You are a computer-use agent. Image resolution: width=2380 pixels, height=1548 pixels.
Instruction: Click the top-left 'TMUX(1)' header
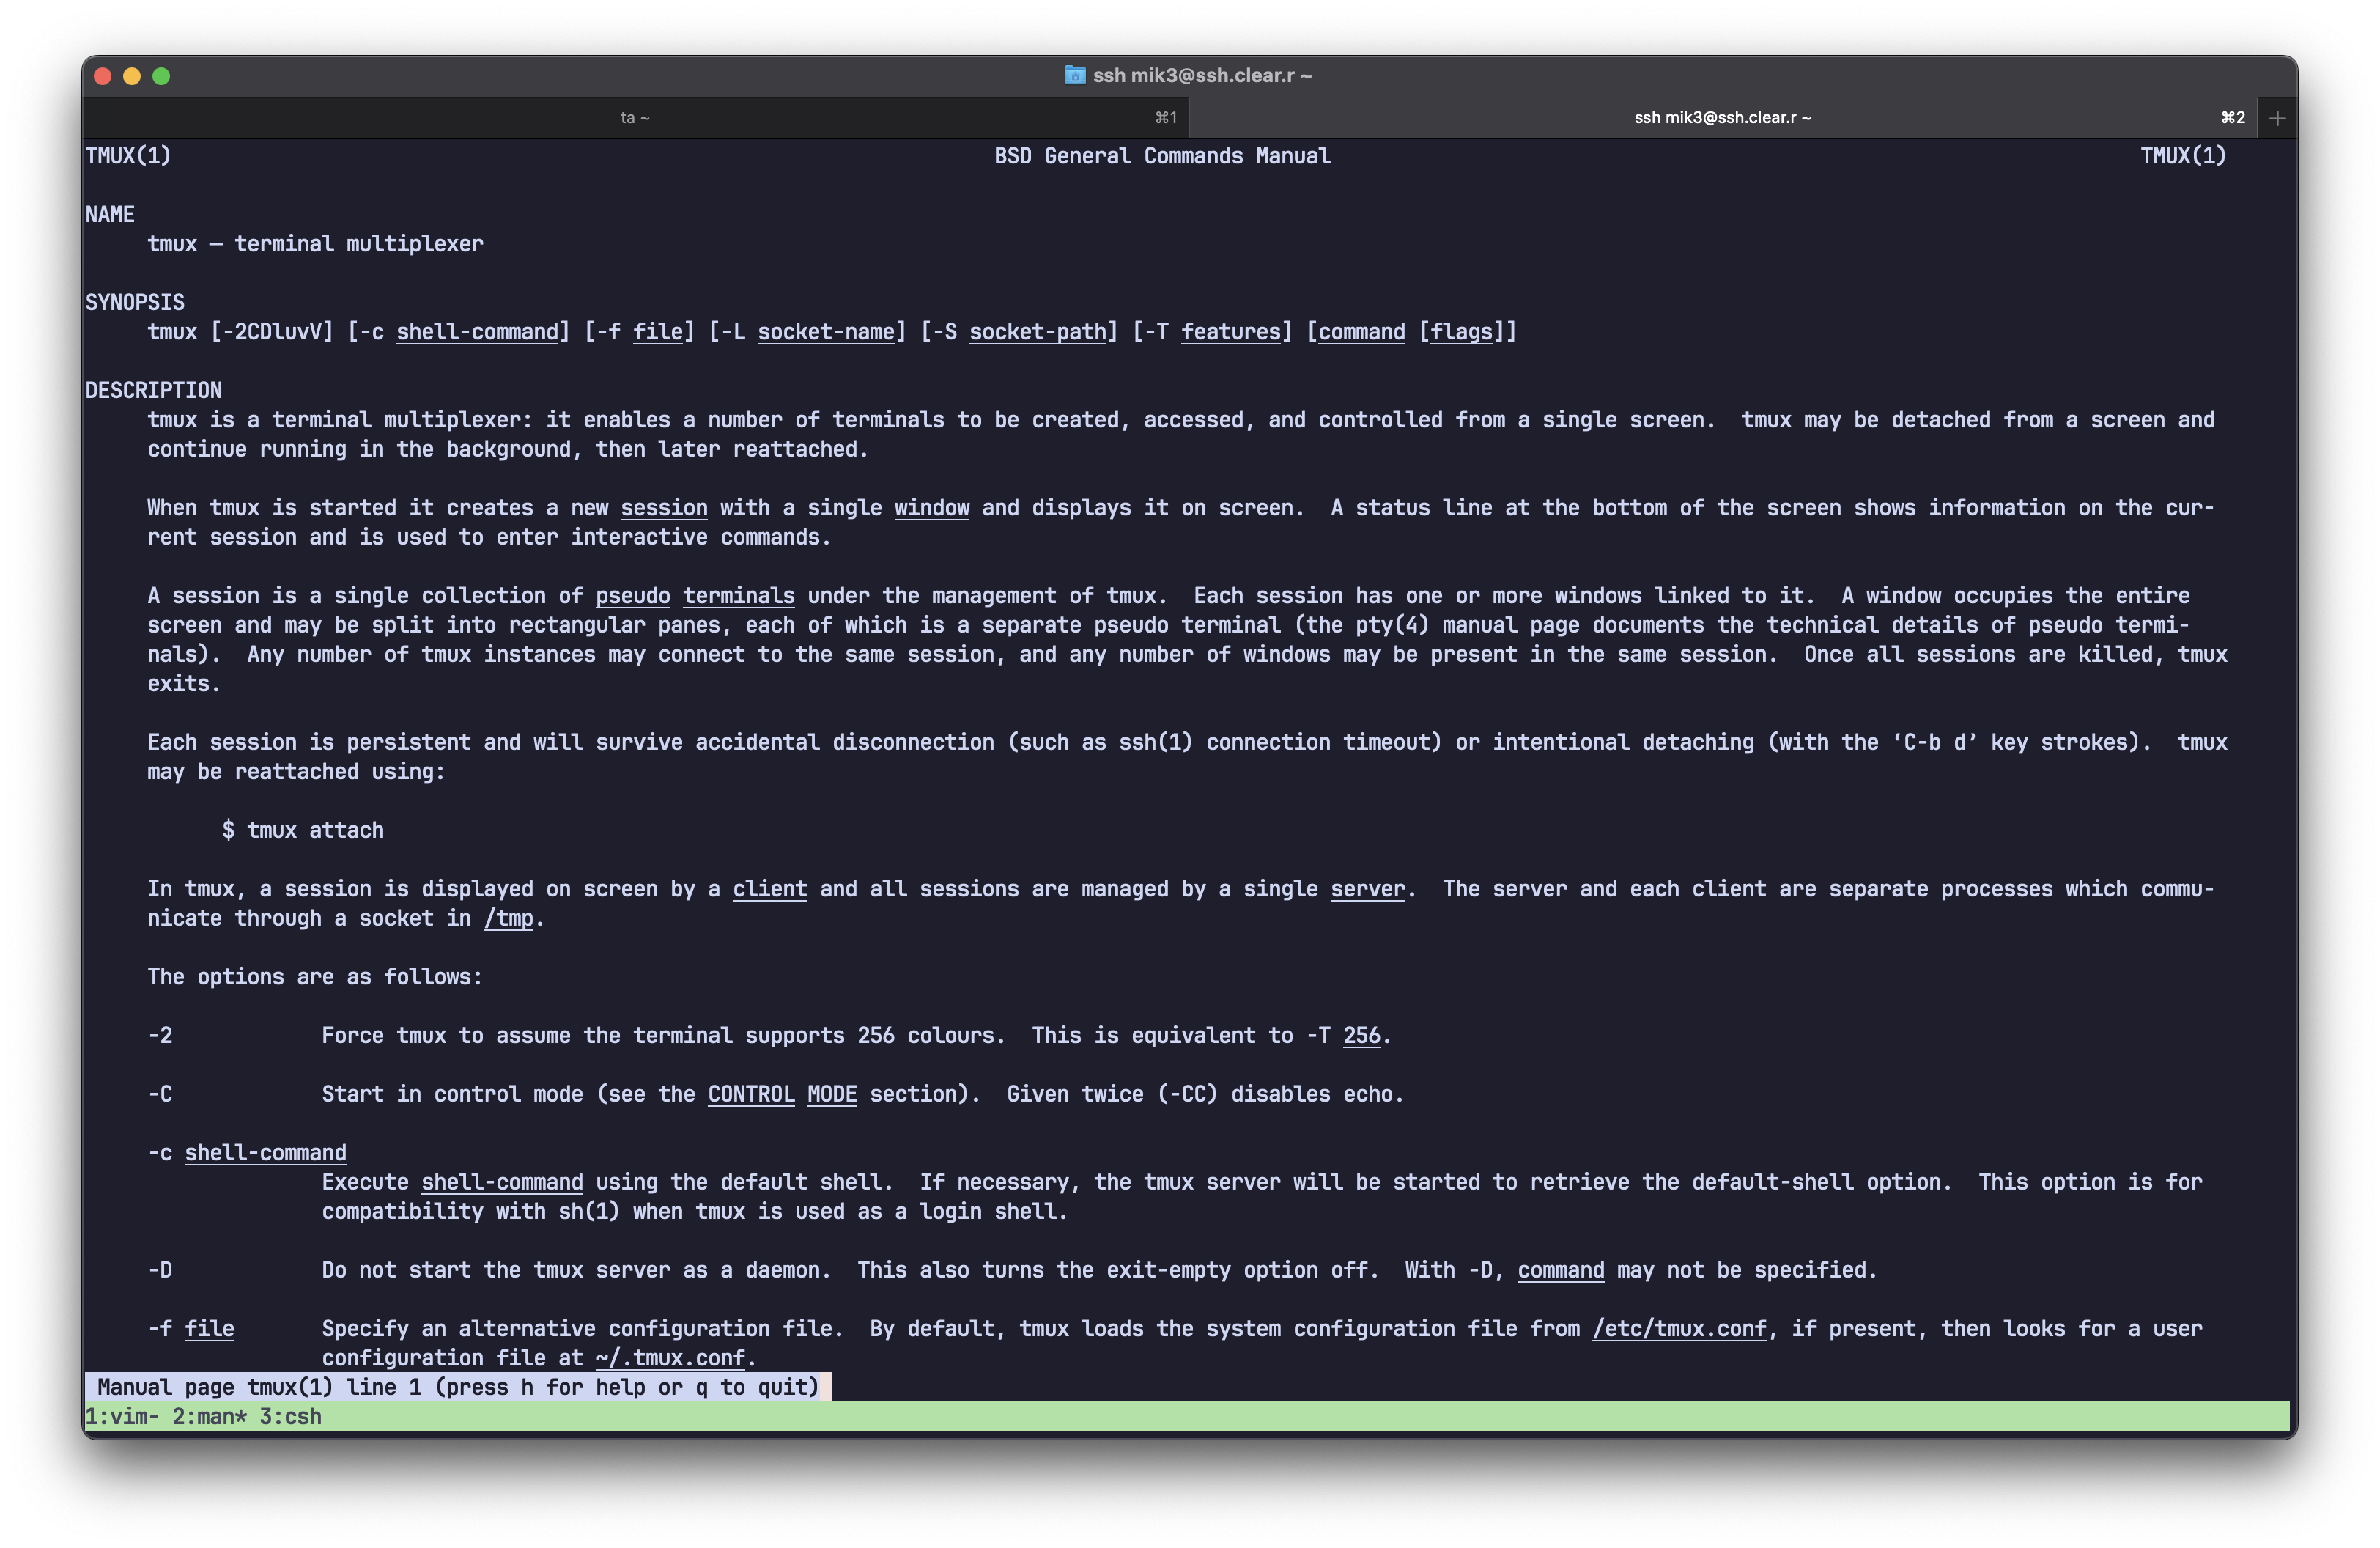128,156
